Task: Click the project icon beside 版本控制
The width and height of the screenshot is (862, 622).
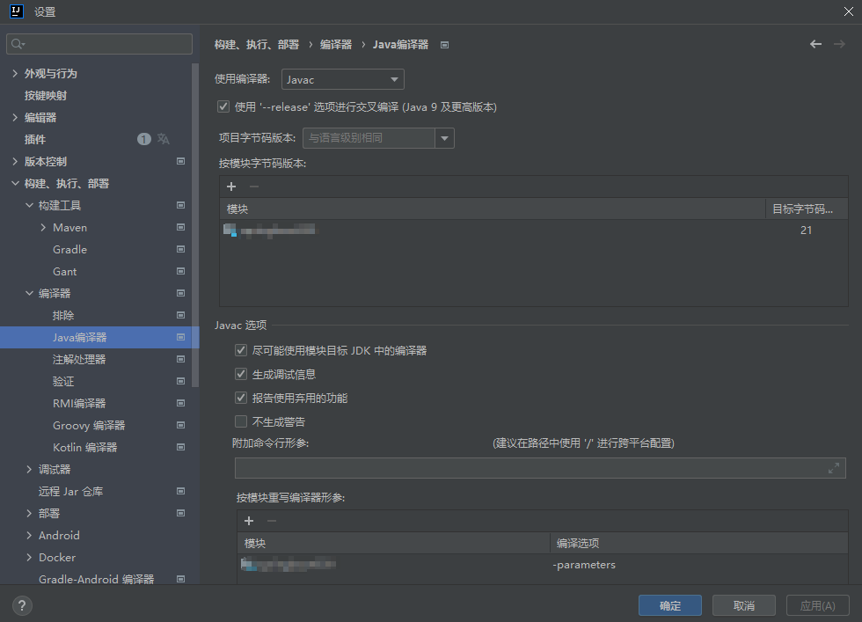Action: tap(180, 161)
